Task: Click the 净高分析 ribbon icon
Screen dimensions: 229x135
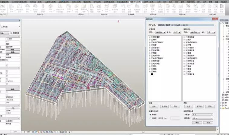Action: (106, 8)
